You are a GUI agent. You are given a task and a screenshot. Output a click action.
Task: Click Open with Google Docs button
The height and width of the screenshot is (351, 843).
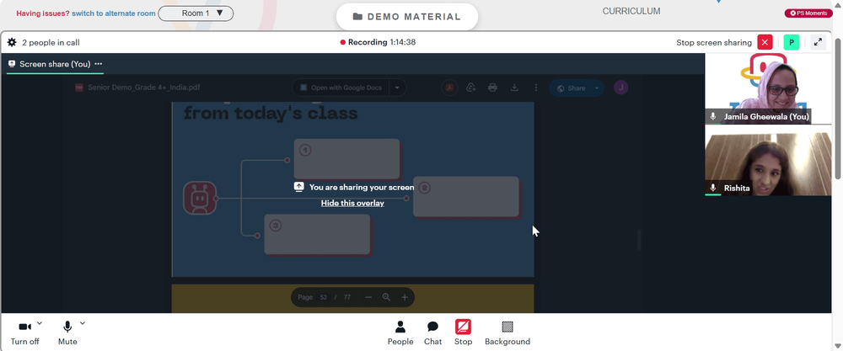[x=341, y=88]
